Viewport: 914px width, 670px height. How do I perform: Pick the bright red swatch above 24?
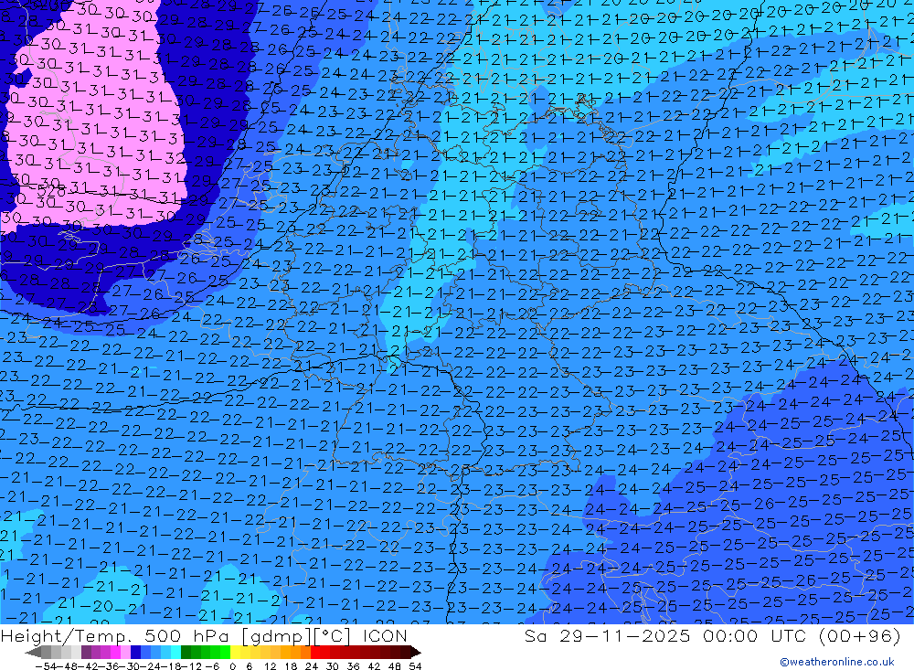coord(314,653)
